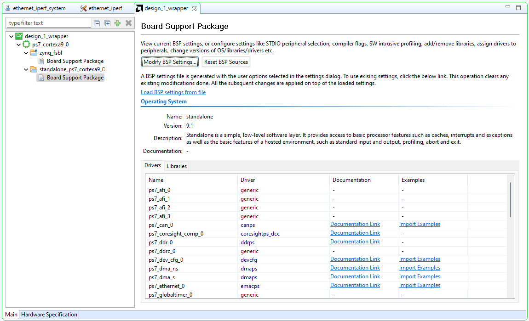Viewport: 529px width, 321px height.
Task: Click Modify BSP Settings button
Action: [170, 62]
